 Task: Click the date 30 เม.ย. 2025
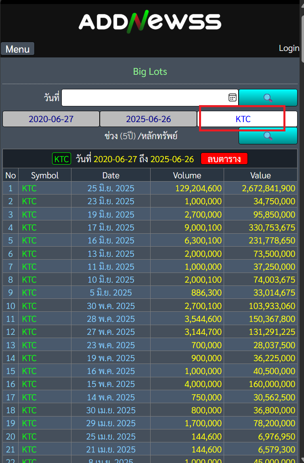111,410
